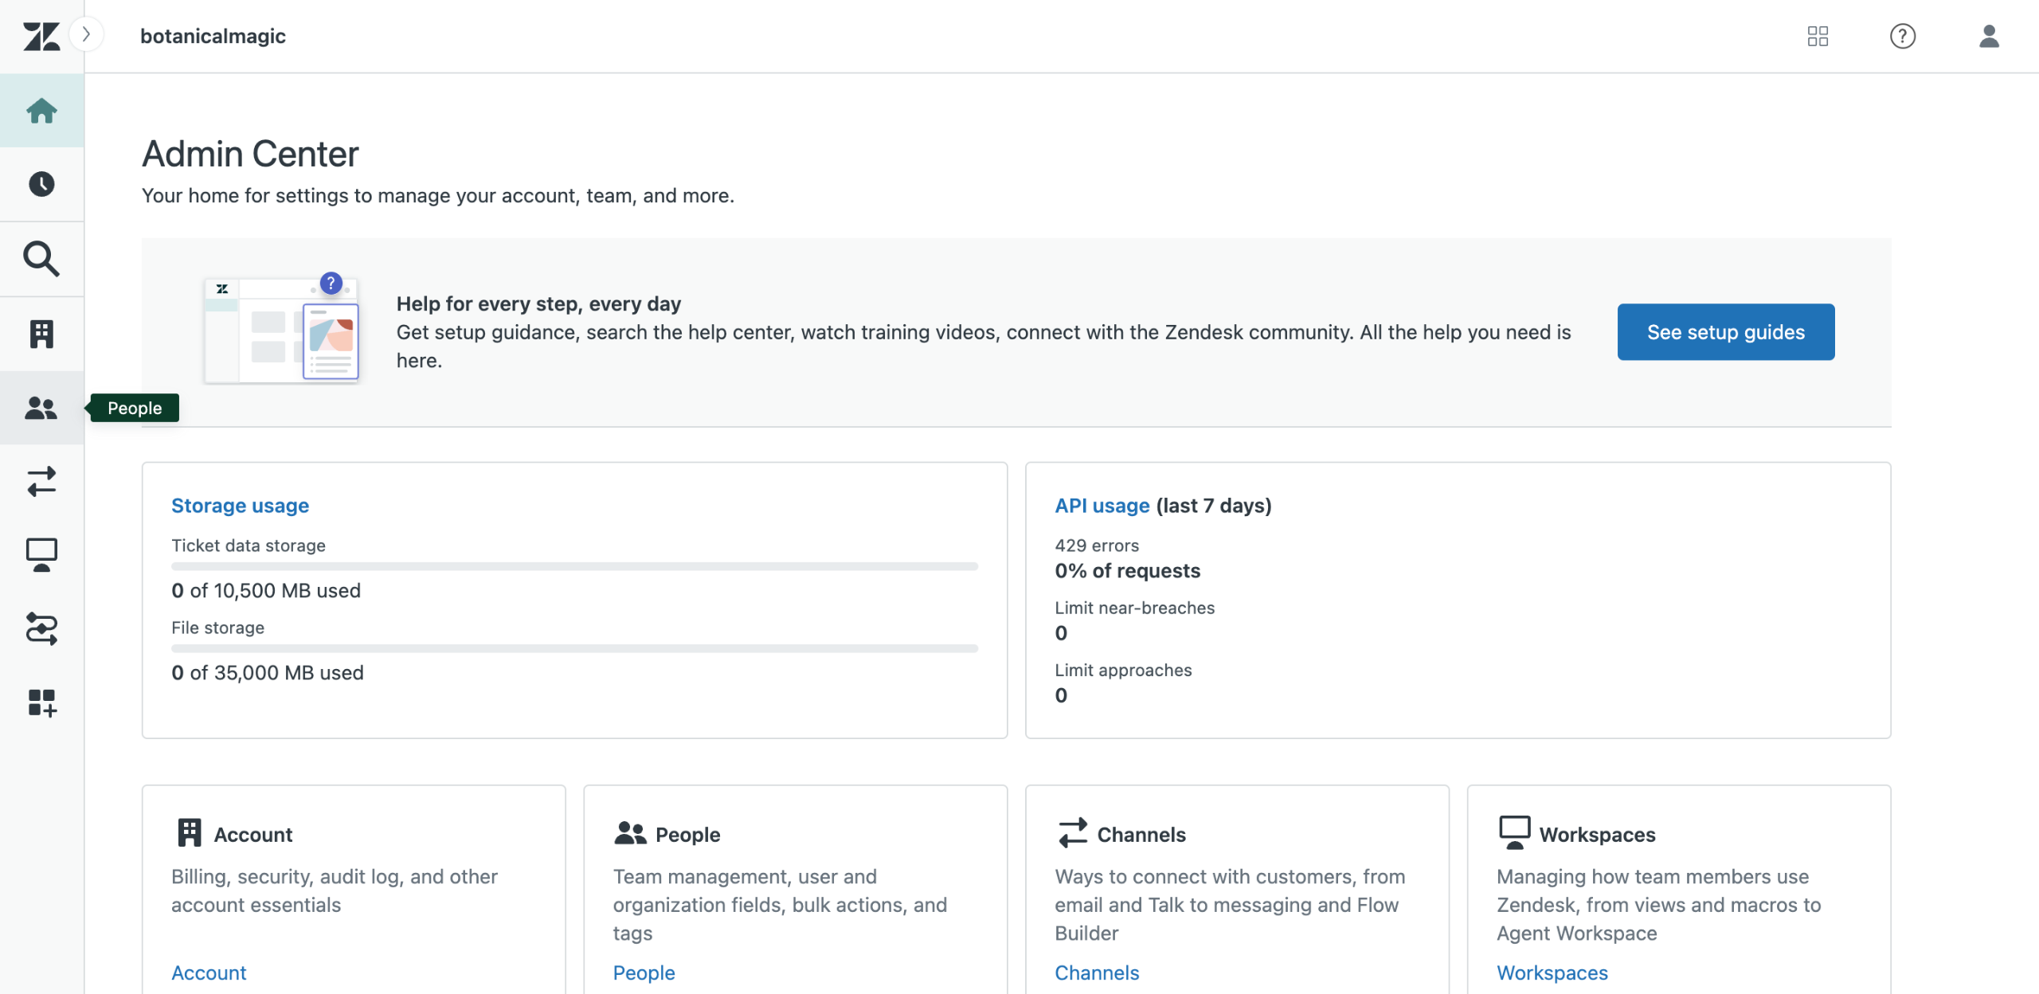Click the File storage progress bar
The width and height of the screenshot is (2039, 994).
[x=574, y=648]
